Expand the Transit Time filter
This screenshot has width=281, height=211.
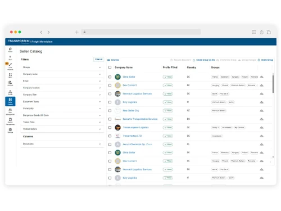[62, 122]
